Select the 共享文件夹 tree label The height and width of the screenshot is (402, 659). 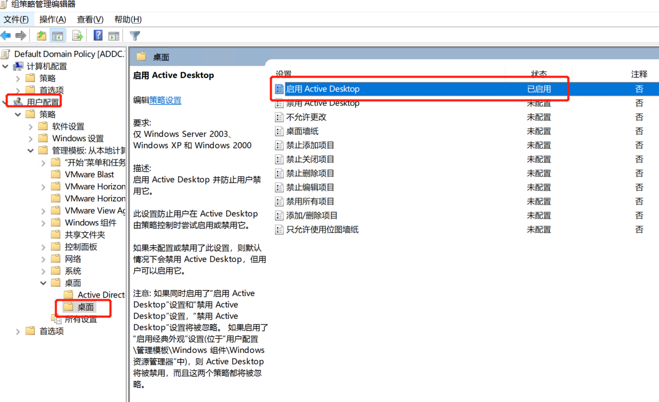pos(85,234)
